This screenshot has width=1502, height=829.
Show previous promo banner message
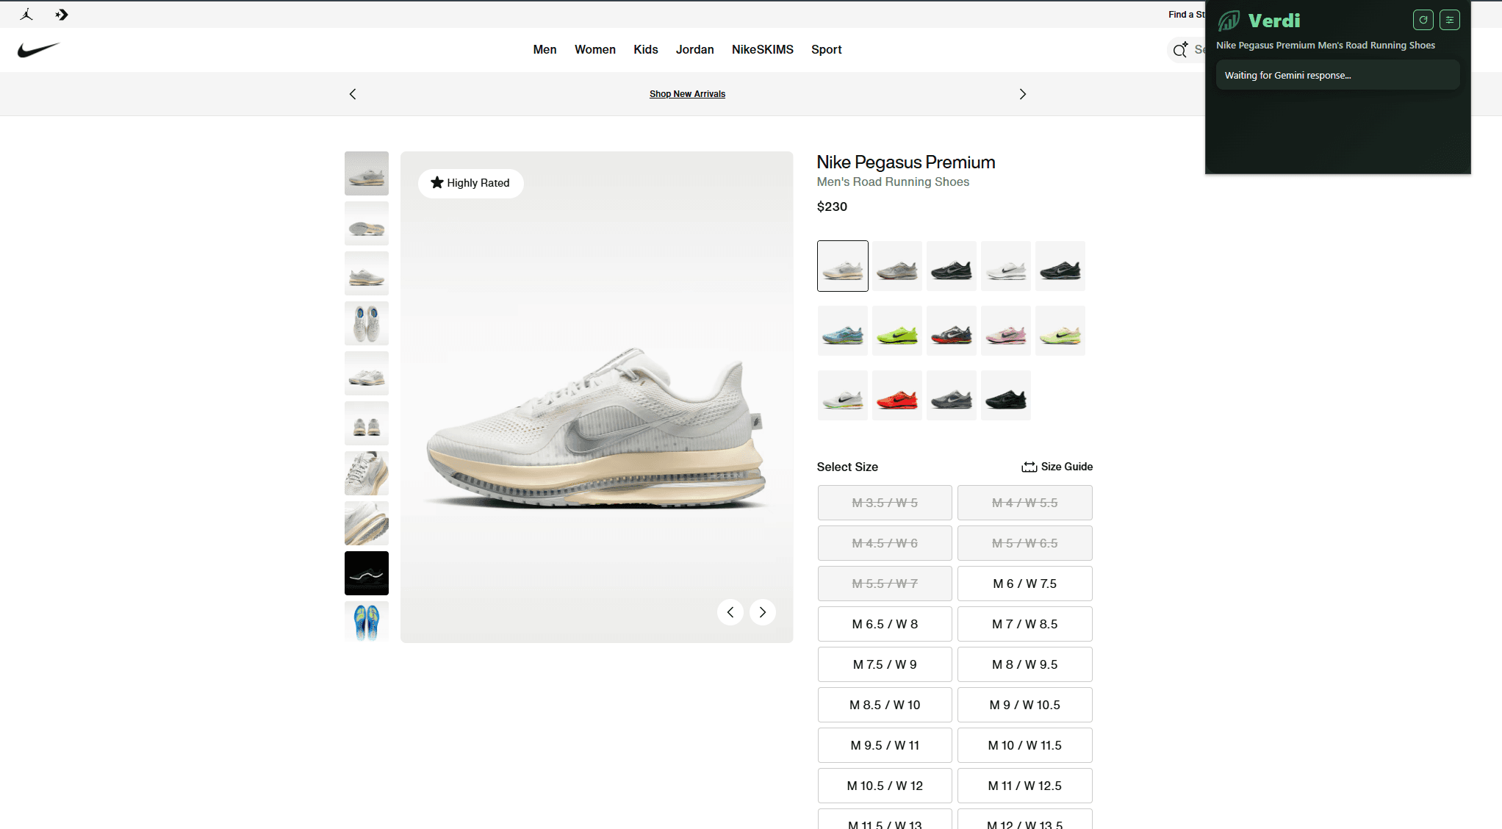[x=353, y=94]
